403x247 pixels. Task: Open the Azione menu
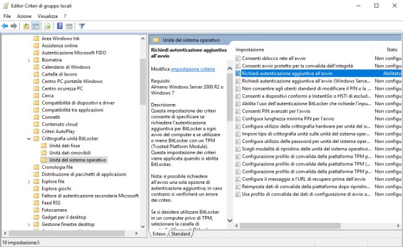24,16
